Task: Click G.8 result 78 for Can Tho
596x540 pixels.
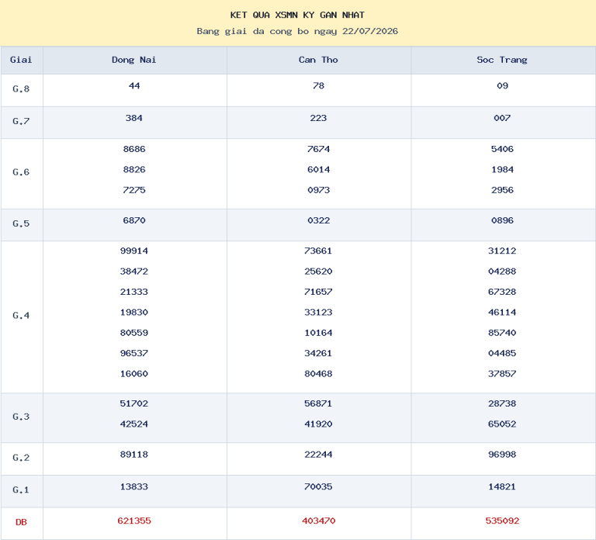Action: (318, 86)
